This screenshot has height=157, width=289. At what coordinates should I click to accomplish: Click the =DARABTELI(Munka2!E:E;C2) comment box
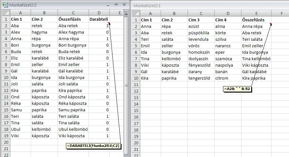(93, 146)
